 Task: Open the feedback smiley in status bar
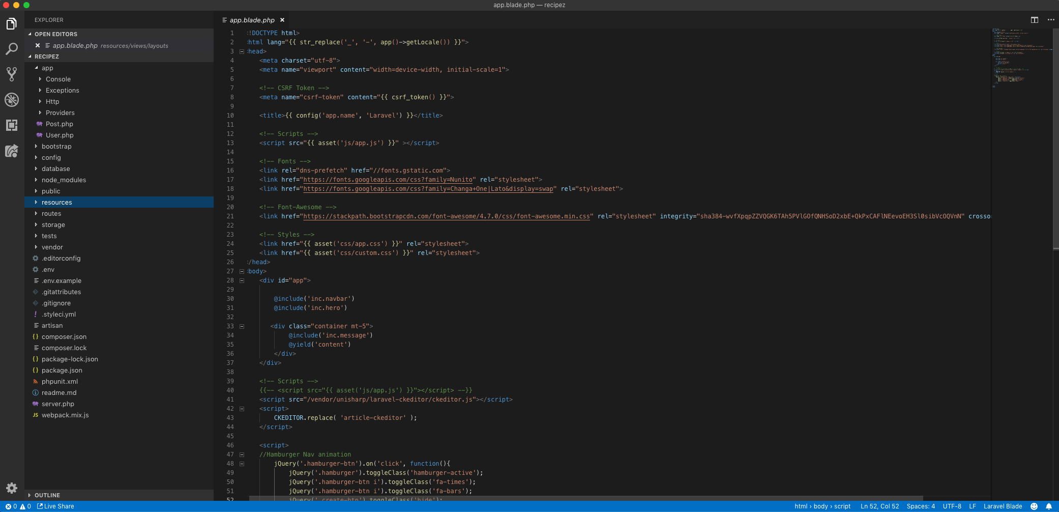(x=1034, y=506)
